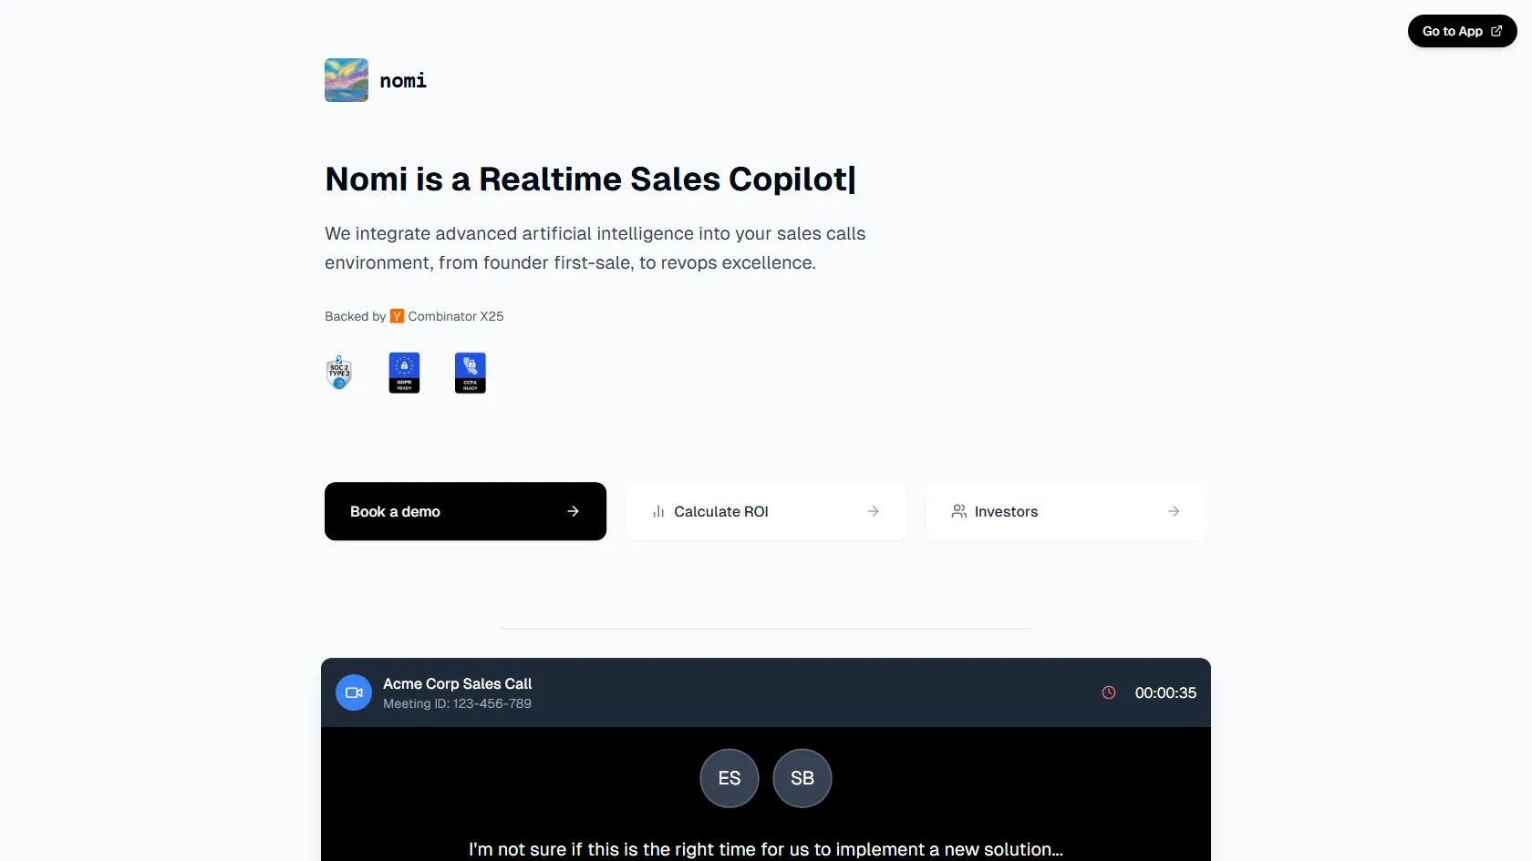Click the Acme Corp Sales Call title
Screen dimensions: 1532x861
pyautogui.click(x=457, y=683)
